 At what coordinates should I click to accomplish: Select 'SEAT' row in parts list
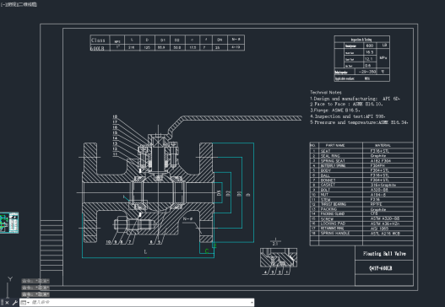pos(361,151)
